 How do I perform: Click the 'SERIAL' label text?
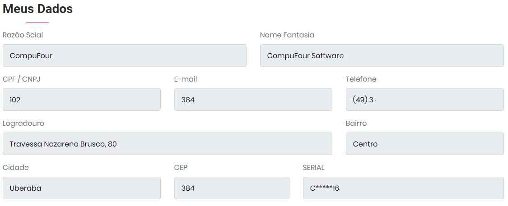(x=313, y=167)
